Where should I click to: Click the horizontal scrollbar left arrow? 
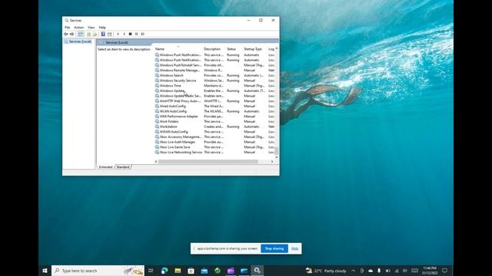[156, 162]
